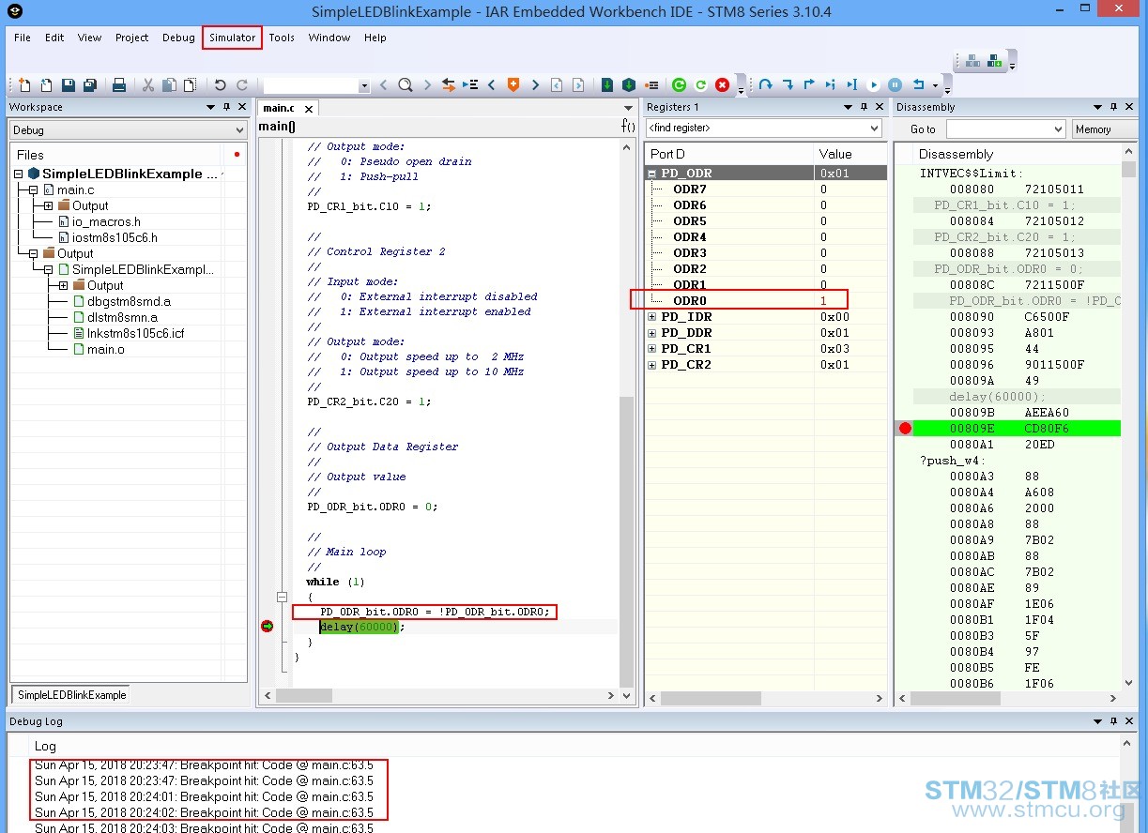Copy the selection to clipboard

pyautogui.click(x=169, y=85)
